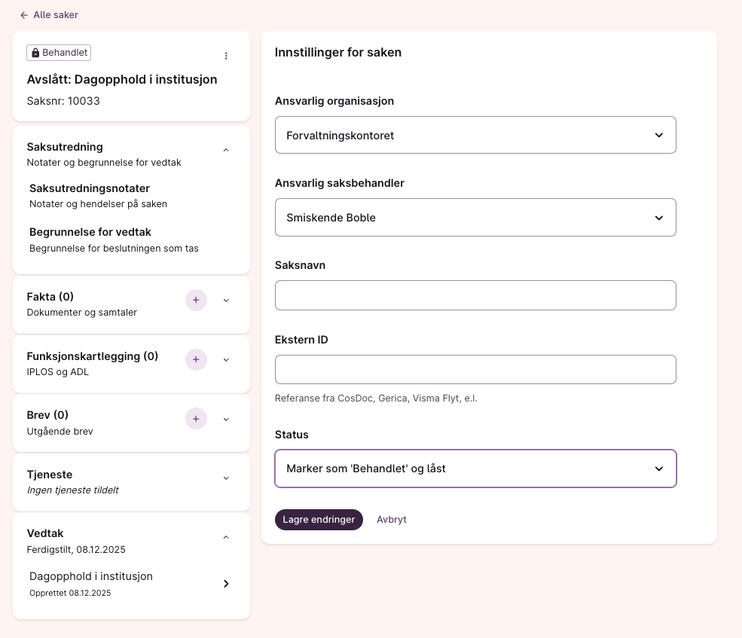Click the Behandlet lock status badge

pyautogui.click(x=59, y=53)
